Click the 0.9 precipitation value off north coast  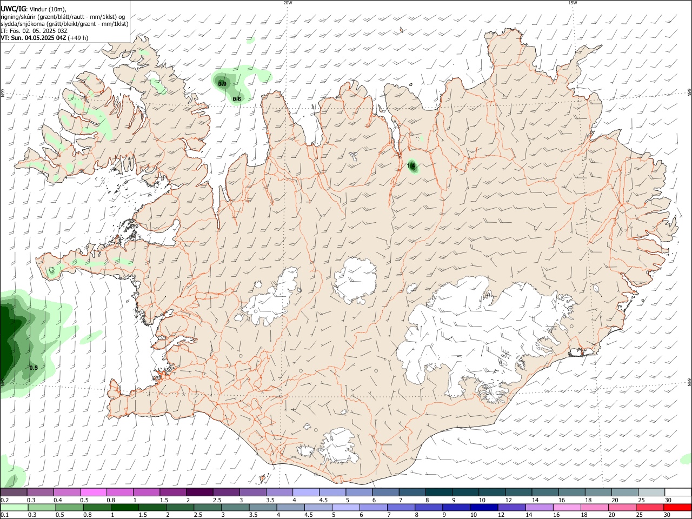point(222,84)
